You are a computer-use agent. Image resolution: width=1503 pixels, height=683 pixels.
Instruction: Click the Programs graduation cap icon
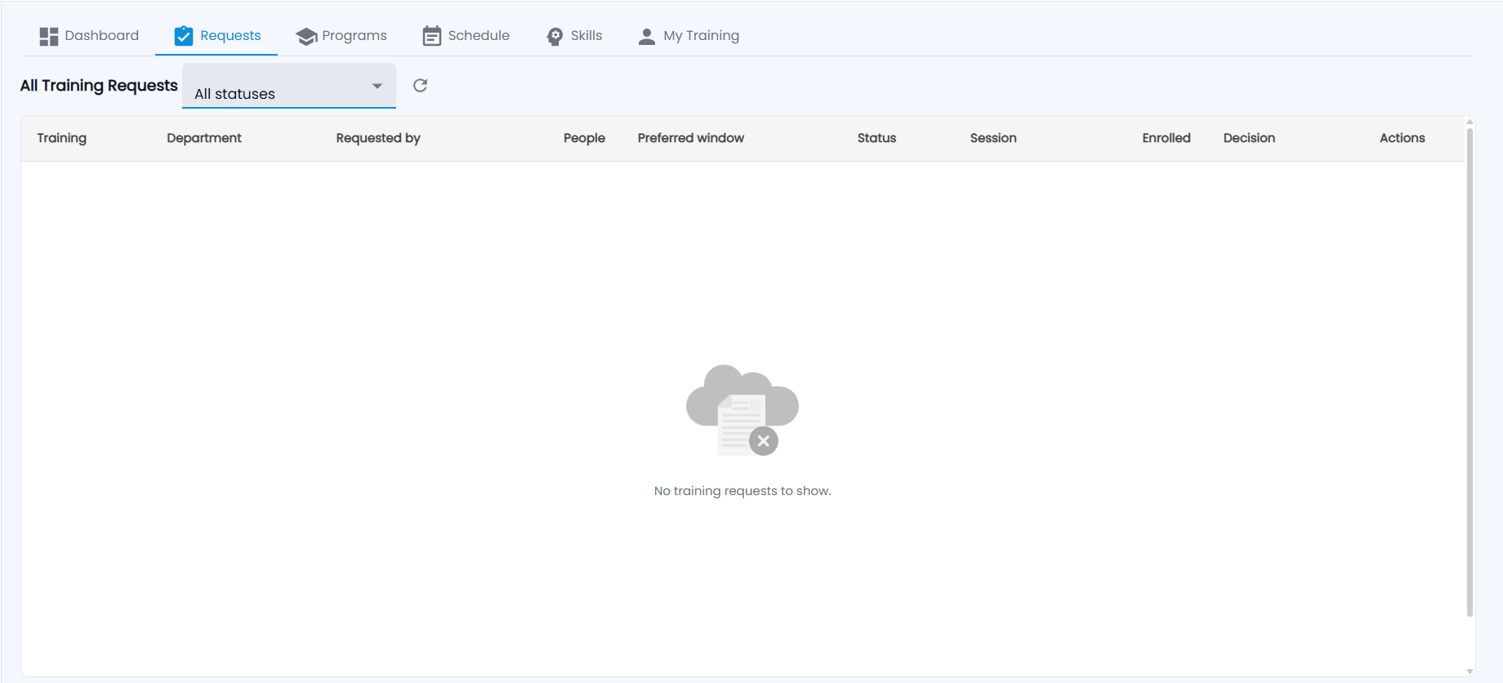click(306, 36)
